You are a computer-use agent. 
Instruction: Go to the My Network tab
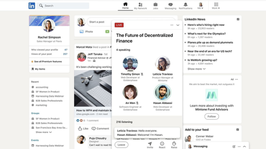(140, 6)
